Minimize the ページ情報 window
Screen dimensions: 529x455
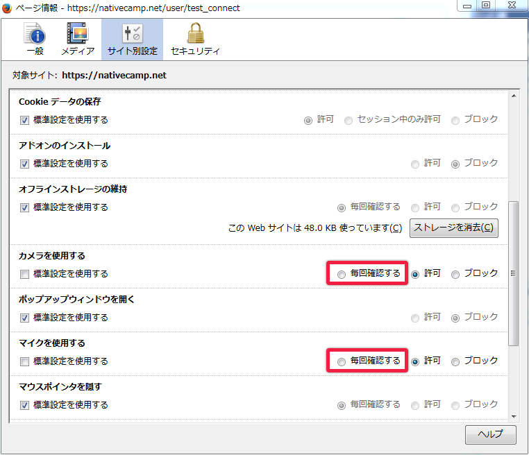click(x=467, y=6)
